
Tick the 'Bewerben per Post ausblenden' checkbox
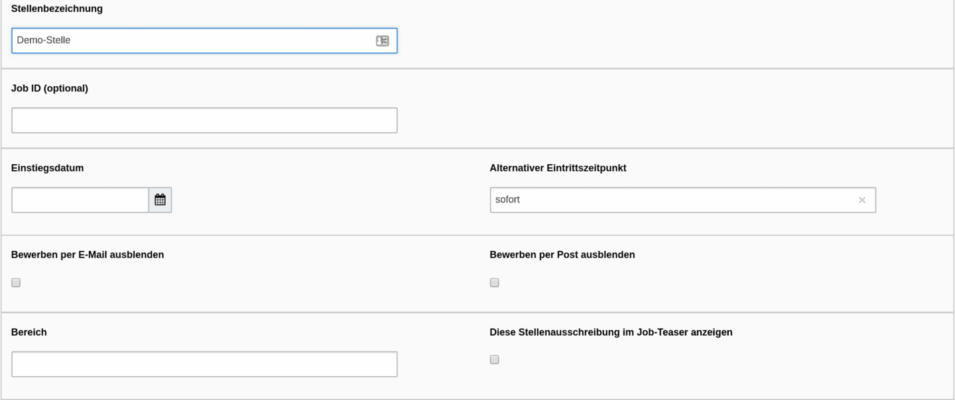point(494,283)
